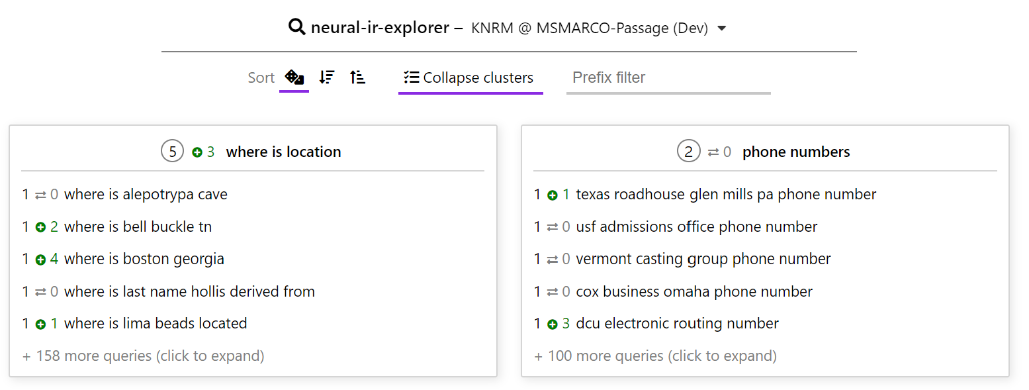Open the 'where is location' cluster header
The image size is (1029, 390).
(x=284, y=152)
